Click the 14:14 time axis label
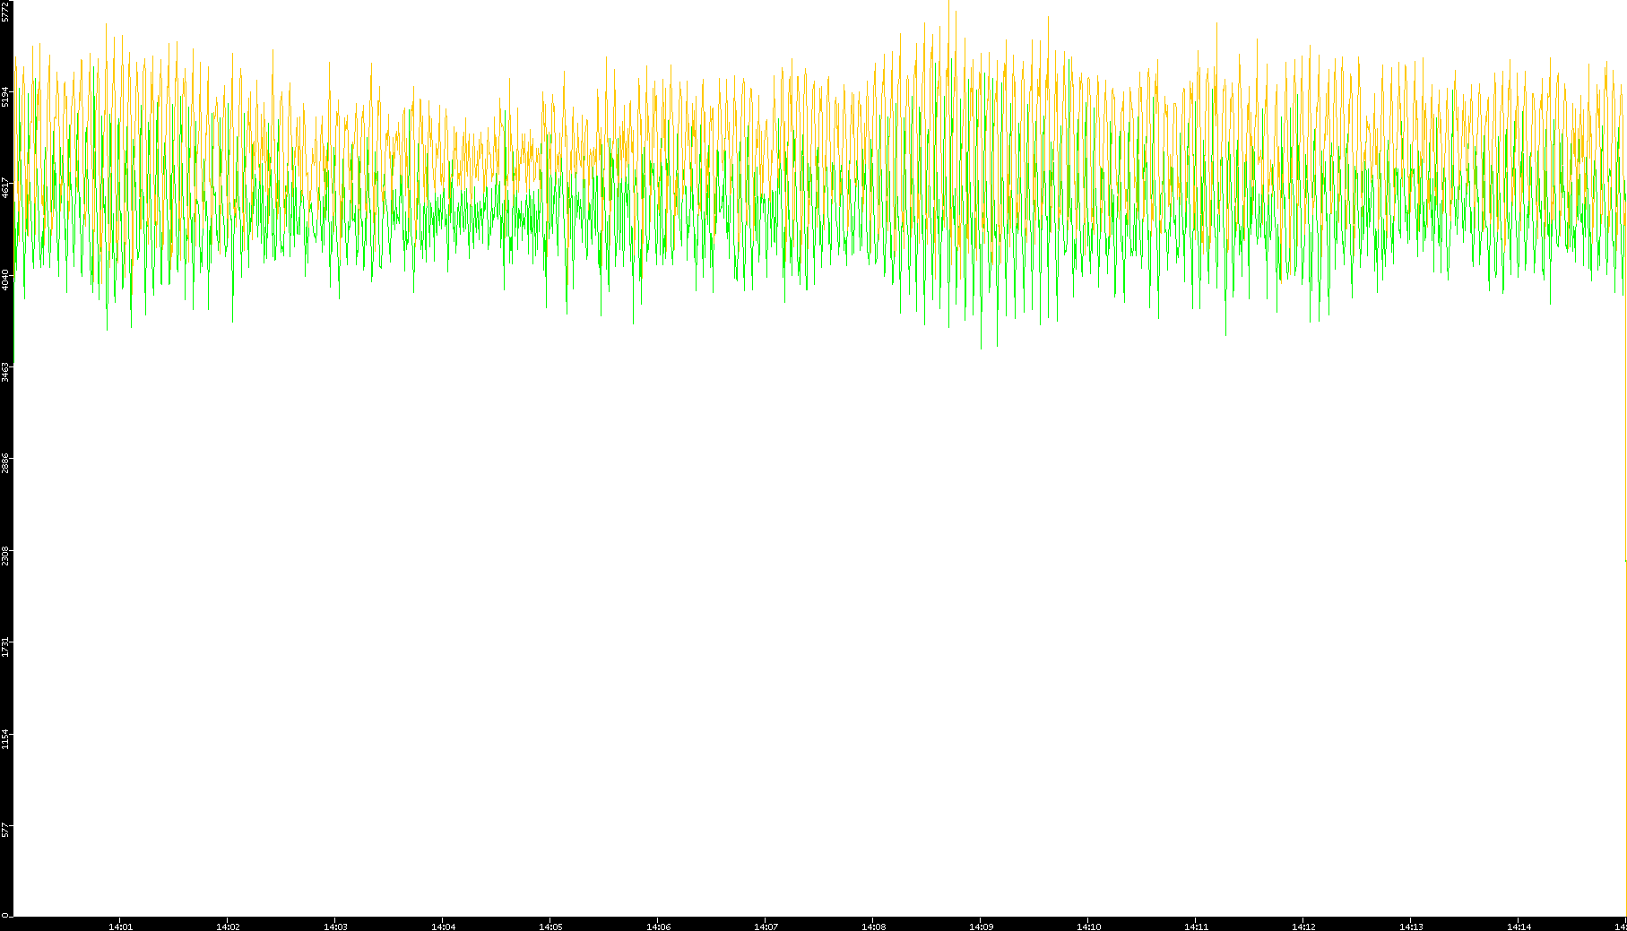The width and height of the screenshot is (1627, 931). point(1519,927)
